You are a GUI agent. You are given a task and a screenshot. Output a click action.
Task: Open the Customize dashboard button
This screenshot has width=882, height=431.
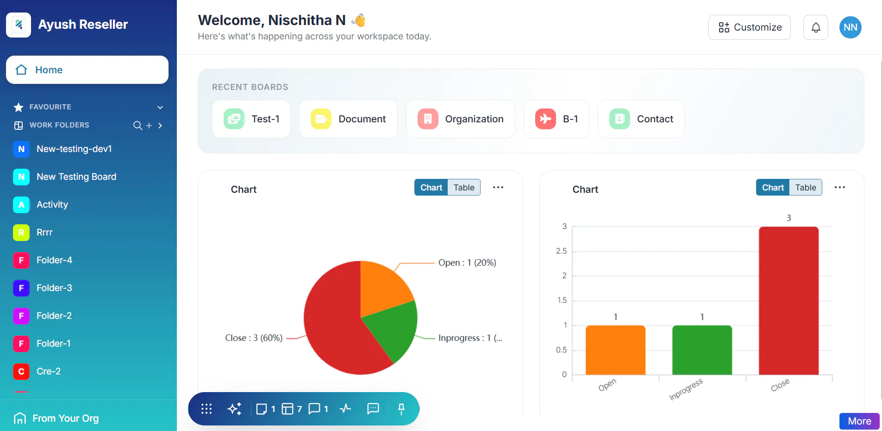(x=750, y=27)
